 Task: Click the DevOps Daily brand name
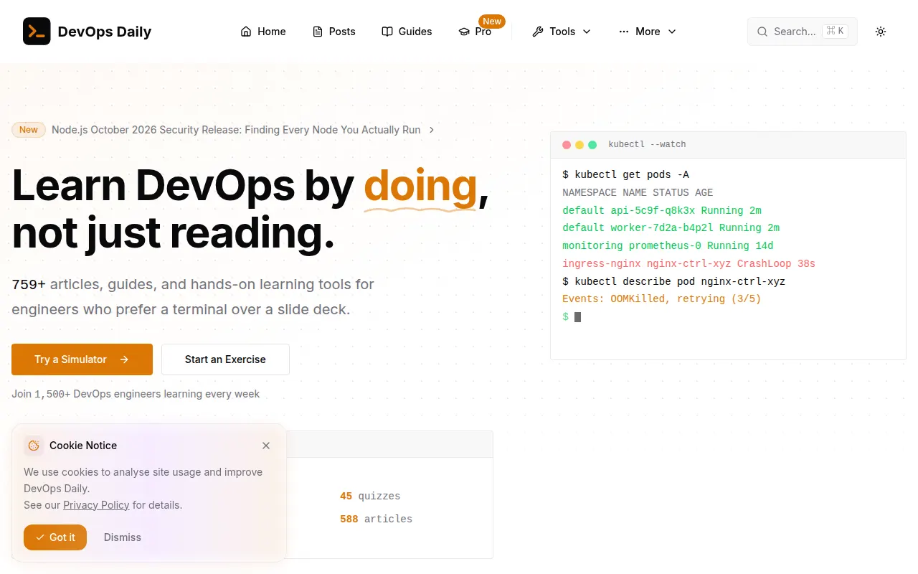click(105, 32)
